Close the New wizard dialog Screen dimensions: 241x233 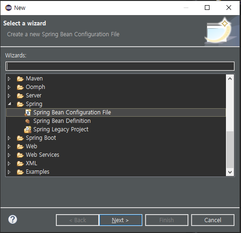click(x=229, y=8)
